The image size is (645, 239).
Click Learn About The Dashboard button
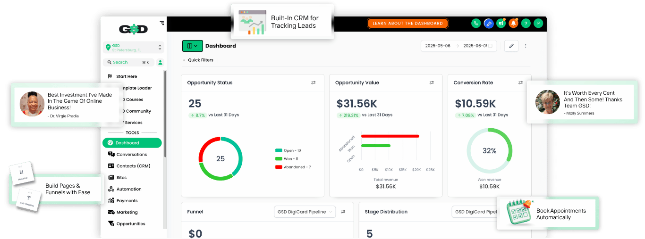tap(408, 23)
